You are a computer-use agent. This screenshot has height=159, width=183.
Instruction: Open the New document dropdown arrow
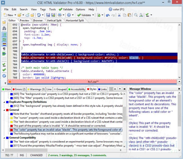[15, 15]
